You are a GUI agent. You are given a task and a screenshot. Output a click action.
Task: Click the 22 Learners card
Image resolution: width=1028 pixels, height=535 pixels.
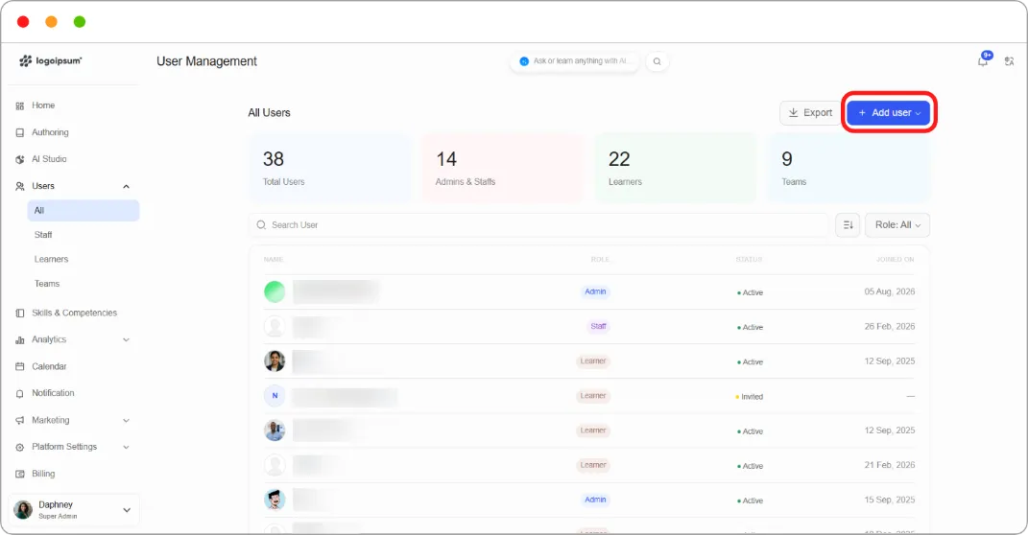676,169
